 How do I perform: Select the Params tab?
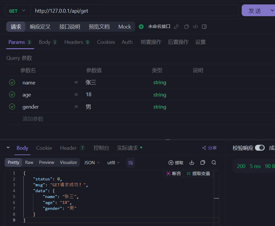[x=20, y=42]
